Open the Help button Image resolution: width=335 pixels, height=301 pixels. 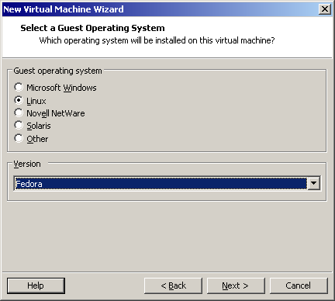36,285
